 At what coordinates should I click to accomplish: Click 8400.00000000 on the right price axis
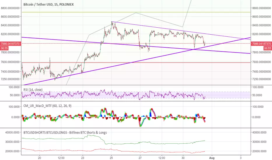click(261, 25)
